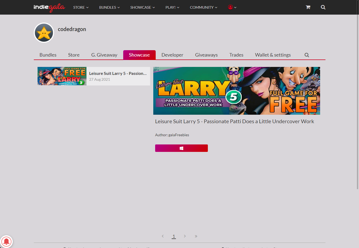
Task: Select the Showcase tab
Action: [139, 55]
